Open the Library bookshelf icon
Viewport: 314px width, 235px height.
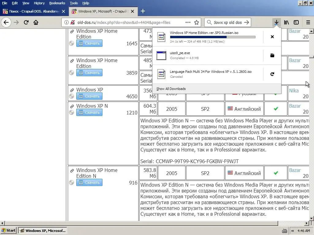286,22
